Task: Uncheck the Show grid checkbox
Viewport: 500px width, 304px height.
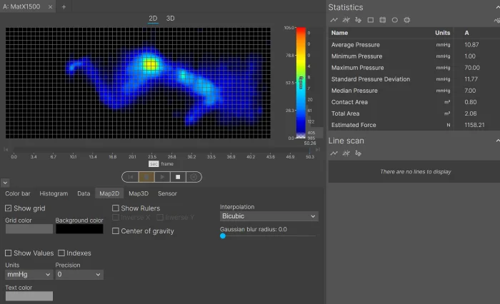Action: coord(9,208)
